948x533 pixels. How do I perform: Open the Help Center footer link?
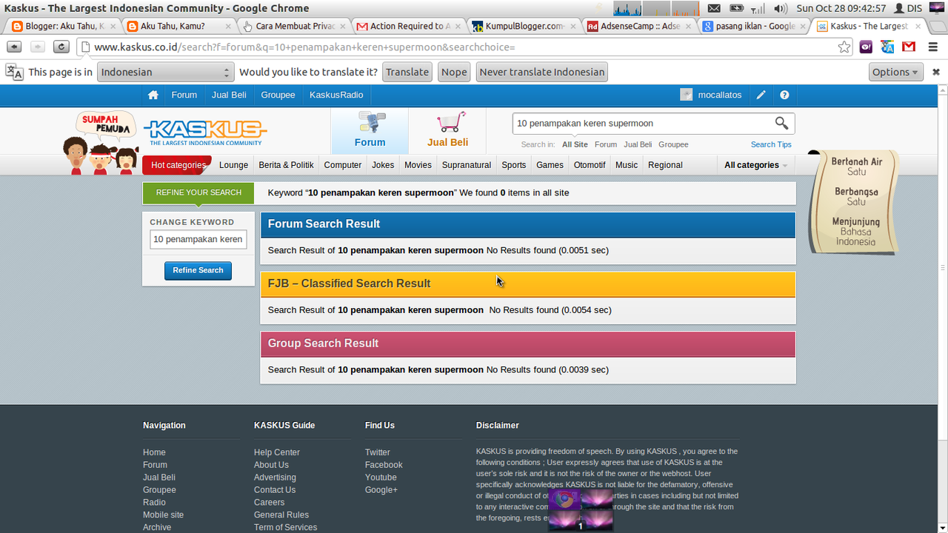277,452
